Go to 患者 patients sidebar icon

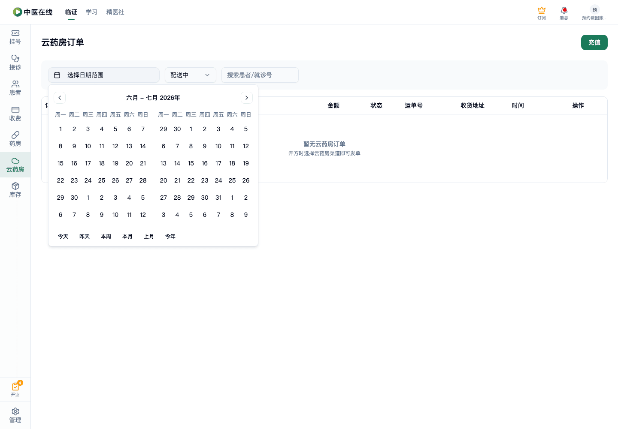point(15,88)
